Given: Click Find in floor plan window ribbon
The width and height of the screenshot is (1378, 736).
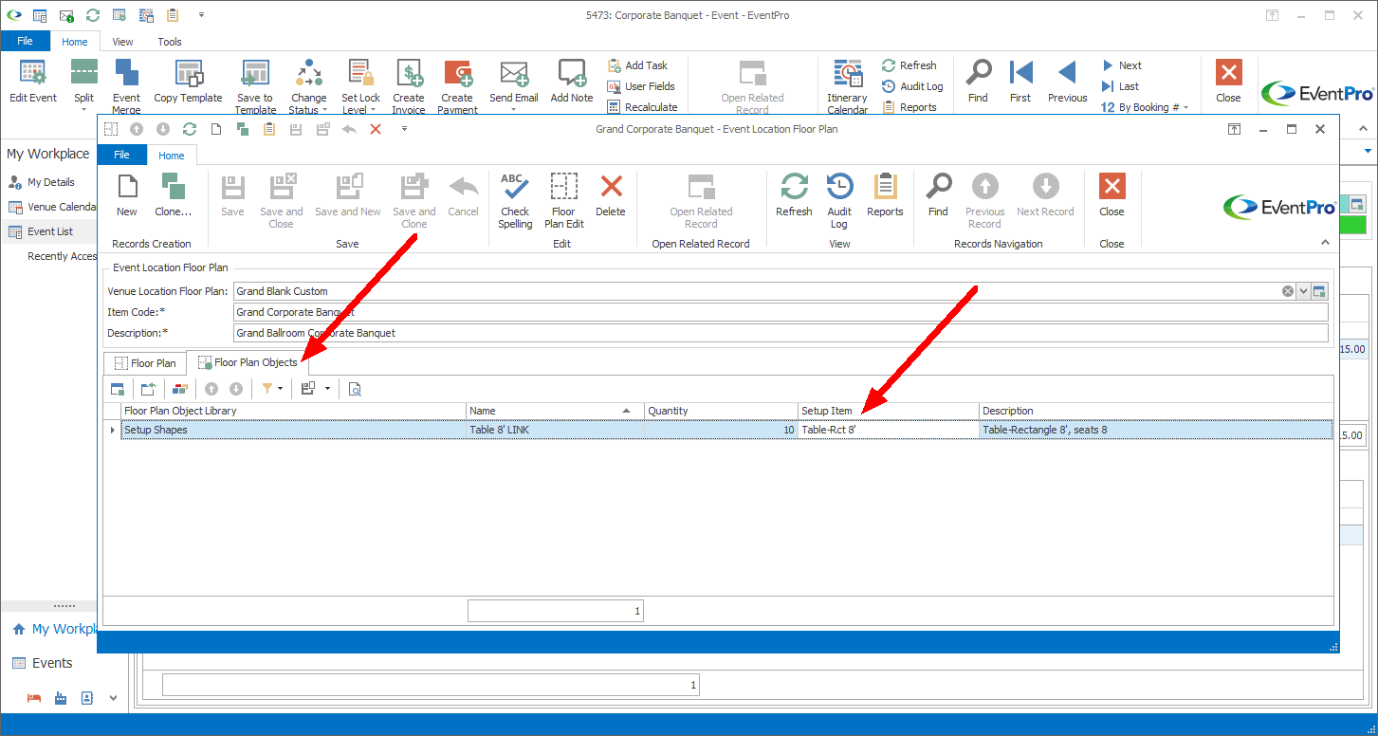Looking at the screenshot, I should (938, 194).
